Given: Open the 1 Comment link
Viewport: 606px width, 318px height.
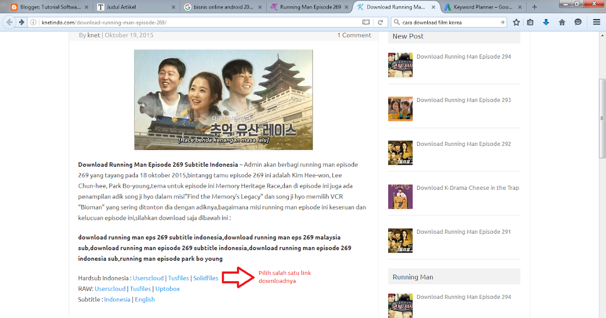Looking at the screenshot, I should 354,35.
